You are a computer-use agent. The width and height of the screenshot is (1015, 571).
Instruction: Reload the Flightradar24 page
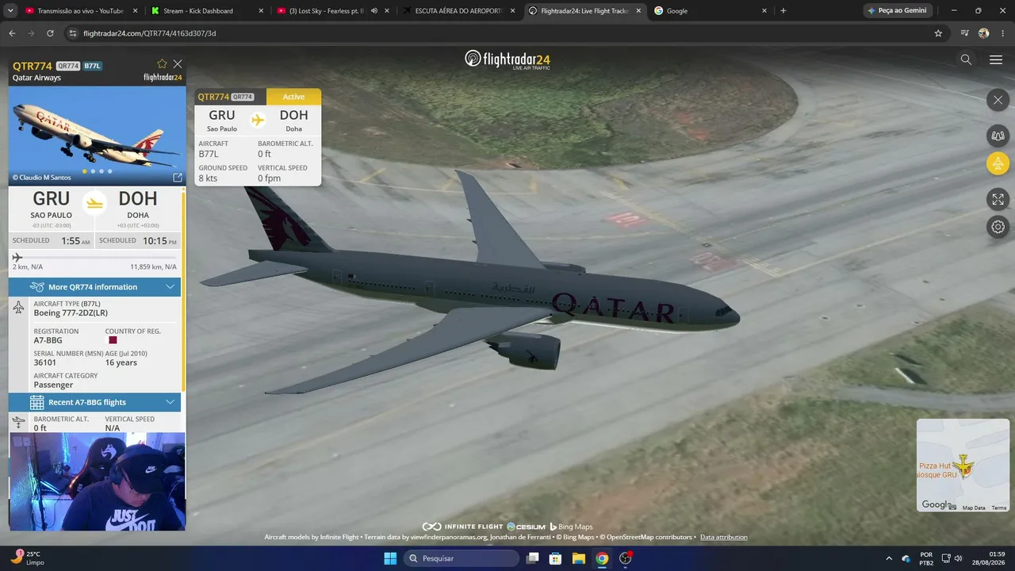point(50,33)
